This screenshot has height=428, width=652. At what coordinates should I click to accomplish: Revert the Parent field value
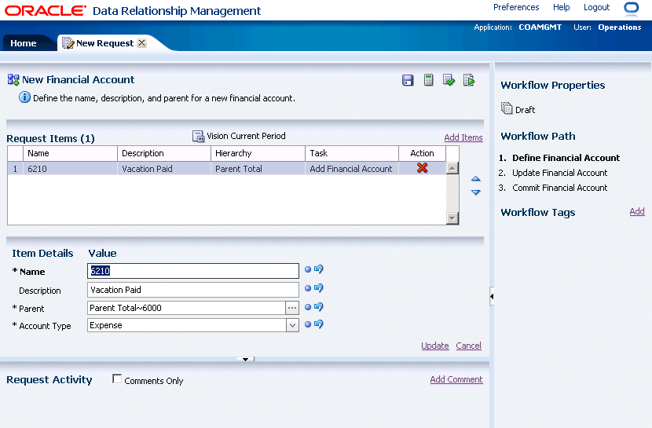(x=319, y=306)
